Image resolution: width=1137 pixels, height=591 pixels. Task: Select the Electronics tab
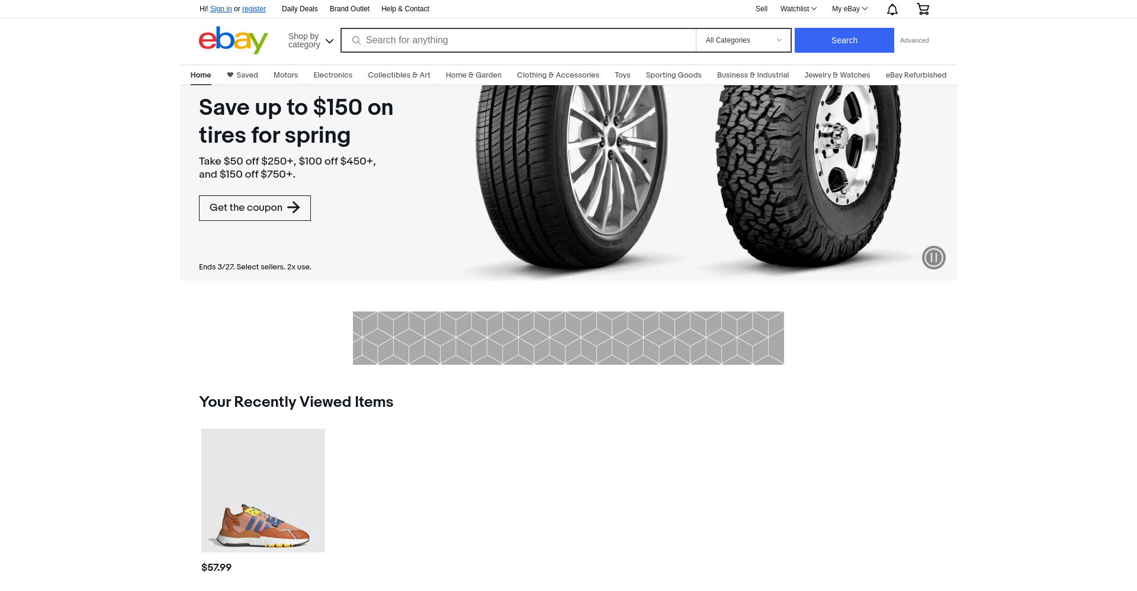333,75
